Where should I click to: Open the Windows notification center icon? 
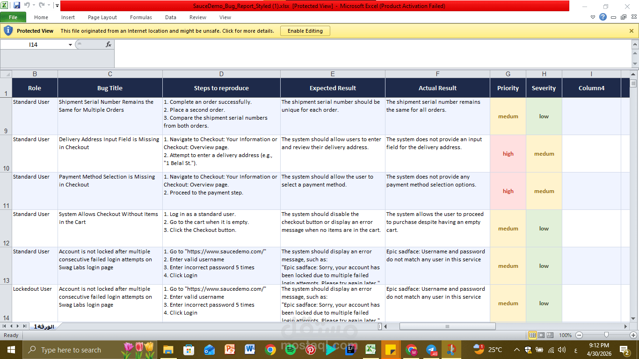(x=624, y=350)
